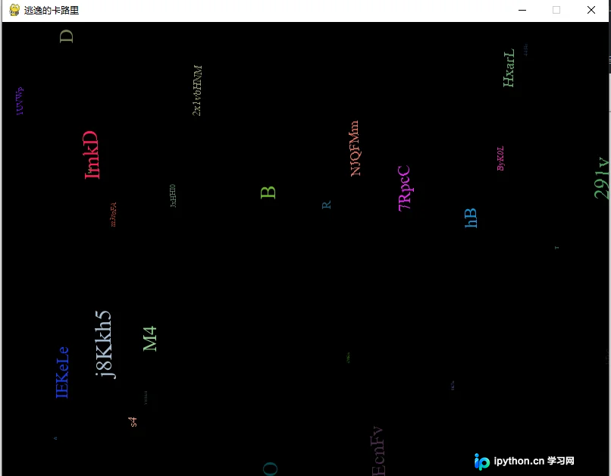Click the blue rotated text "IEKeLe"
The height and width of the screenshot is (476, 611).
tap(62, 372)
